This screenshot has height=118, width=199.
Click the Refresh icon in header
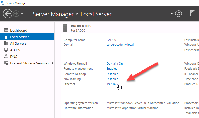(x=179, y=14)
